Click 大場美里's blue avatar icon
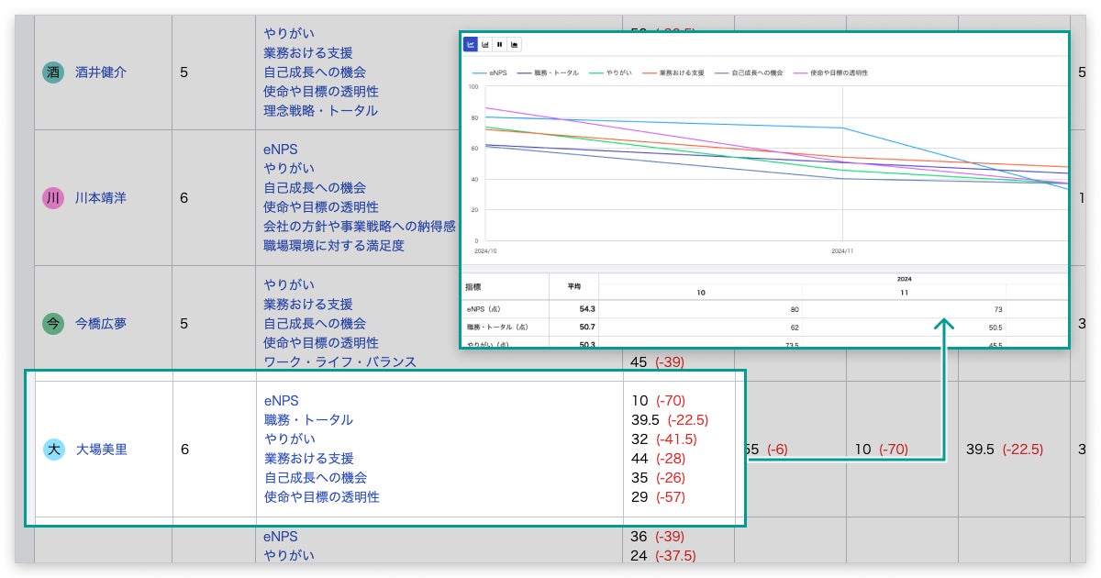The height and width of the screenshot is (578, 1101). click(x=54, y=450)
